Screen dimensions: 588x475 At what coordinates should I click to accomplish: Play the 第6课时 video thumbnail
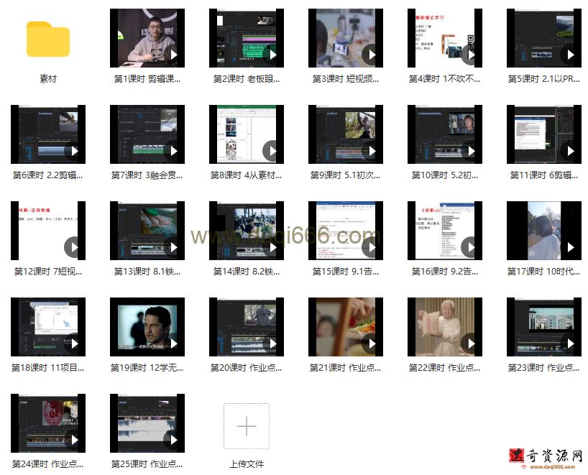tap(48, 134)
